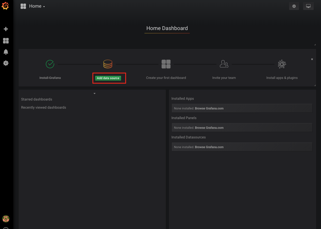The height and width of the screenshot is (229, 321).
Task: Open the Home dashboard dropdown
Action: [37, 6]
